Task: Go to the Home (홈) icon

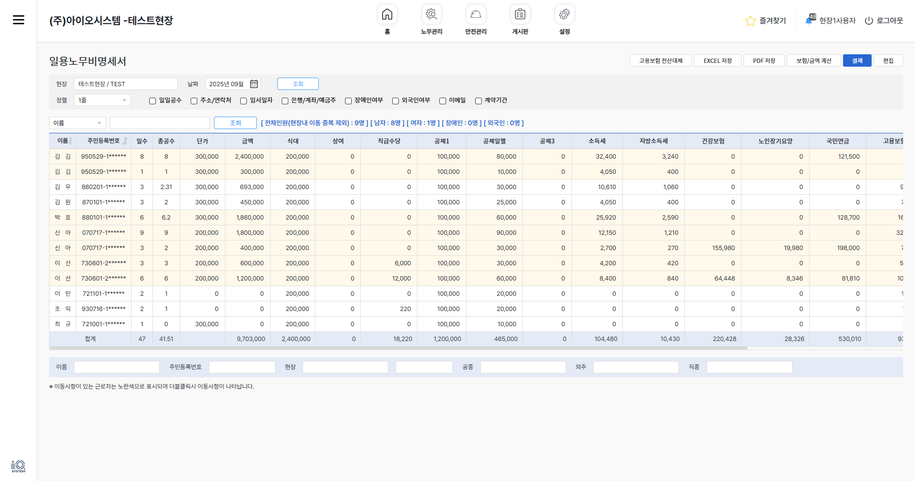Action: (387, 15)
